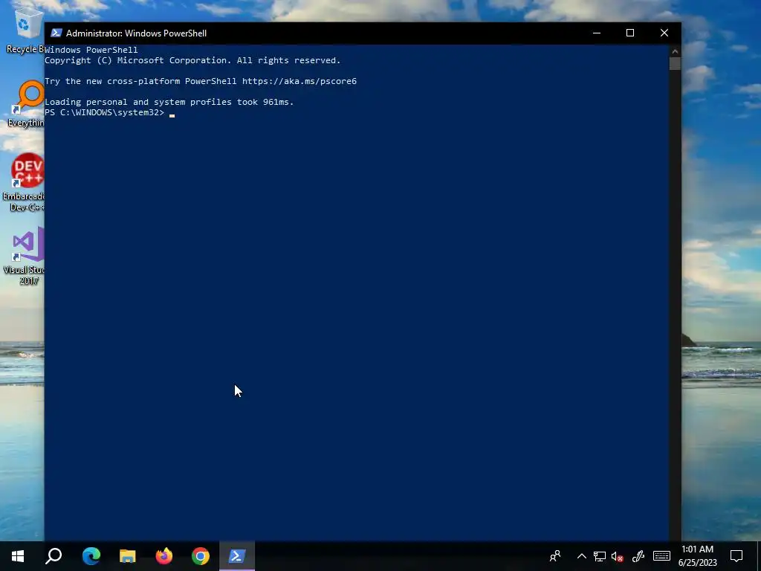Open PowerShell window system menu icon
Image resolution: width=761 pixels, height=571 pixels.
tap(56, 33)
